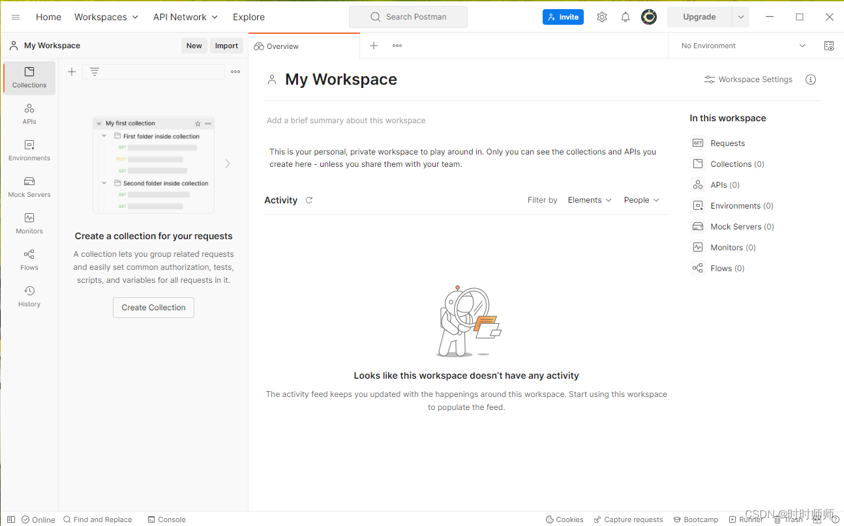844x526 pixels.
Task: Open Capture requests
Action: pyautogui.click(x=628, y=519)
